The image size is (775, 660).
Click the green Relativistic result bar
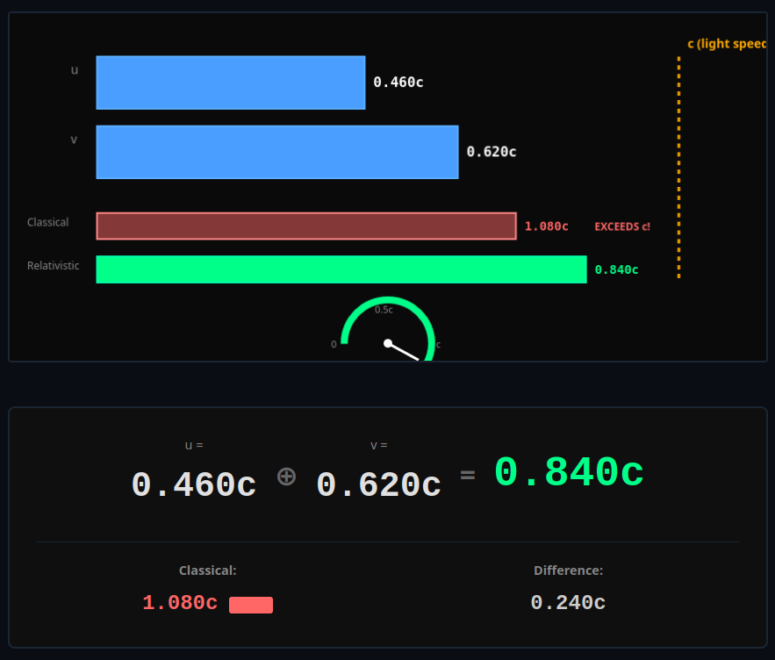tap(341, 269)
